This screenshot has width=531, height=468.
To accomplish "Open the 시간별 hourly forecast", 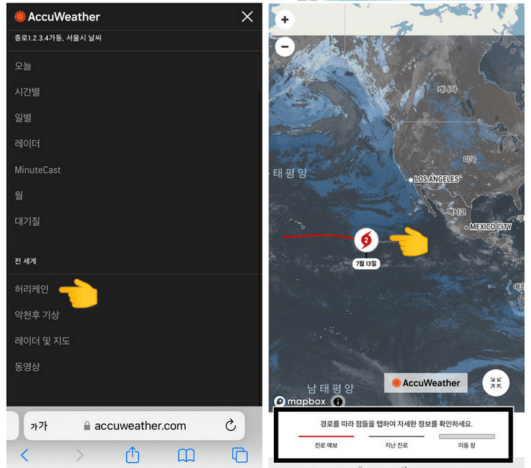I will tap(27, 92).
